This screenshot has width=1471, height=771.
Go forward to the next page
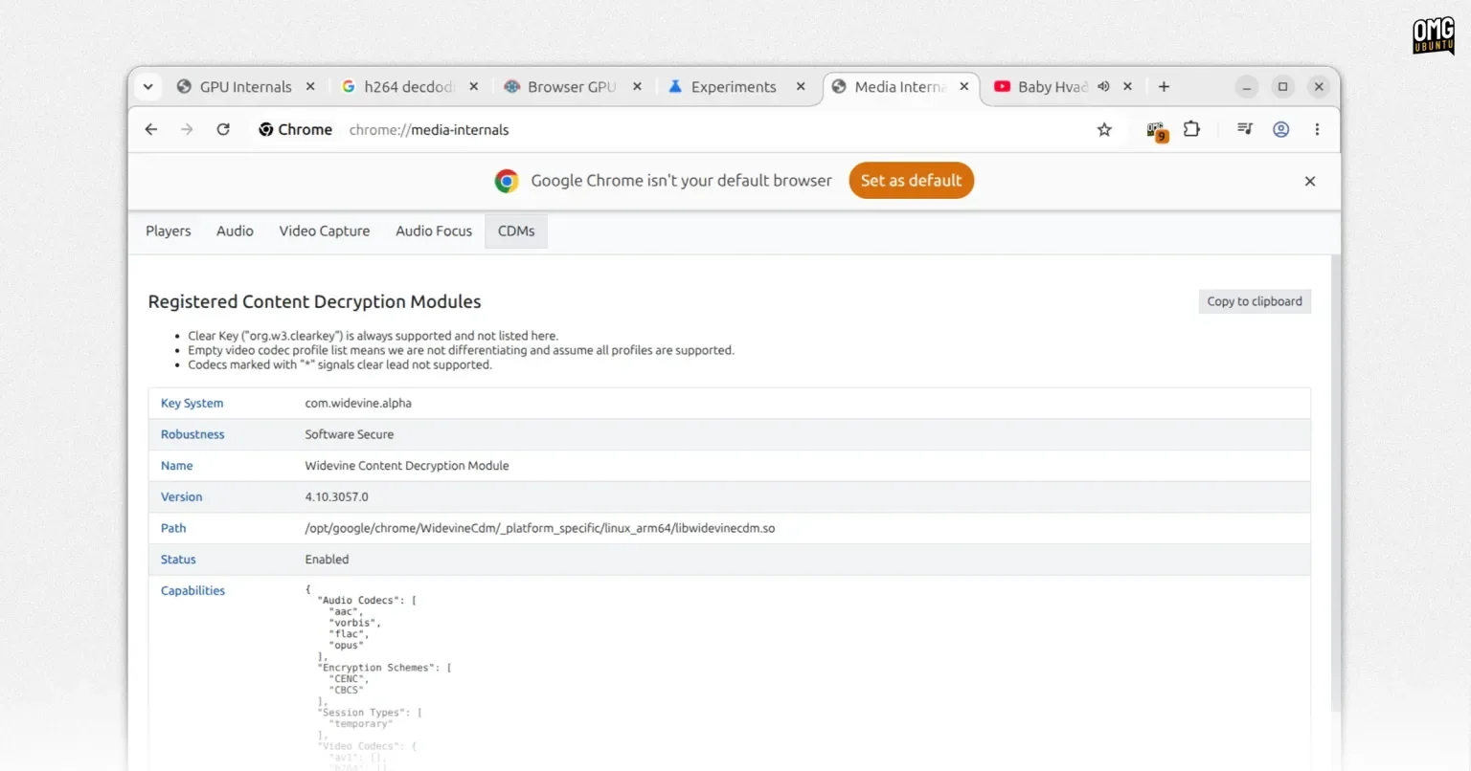(x=187, y=129)
